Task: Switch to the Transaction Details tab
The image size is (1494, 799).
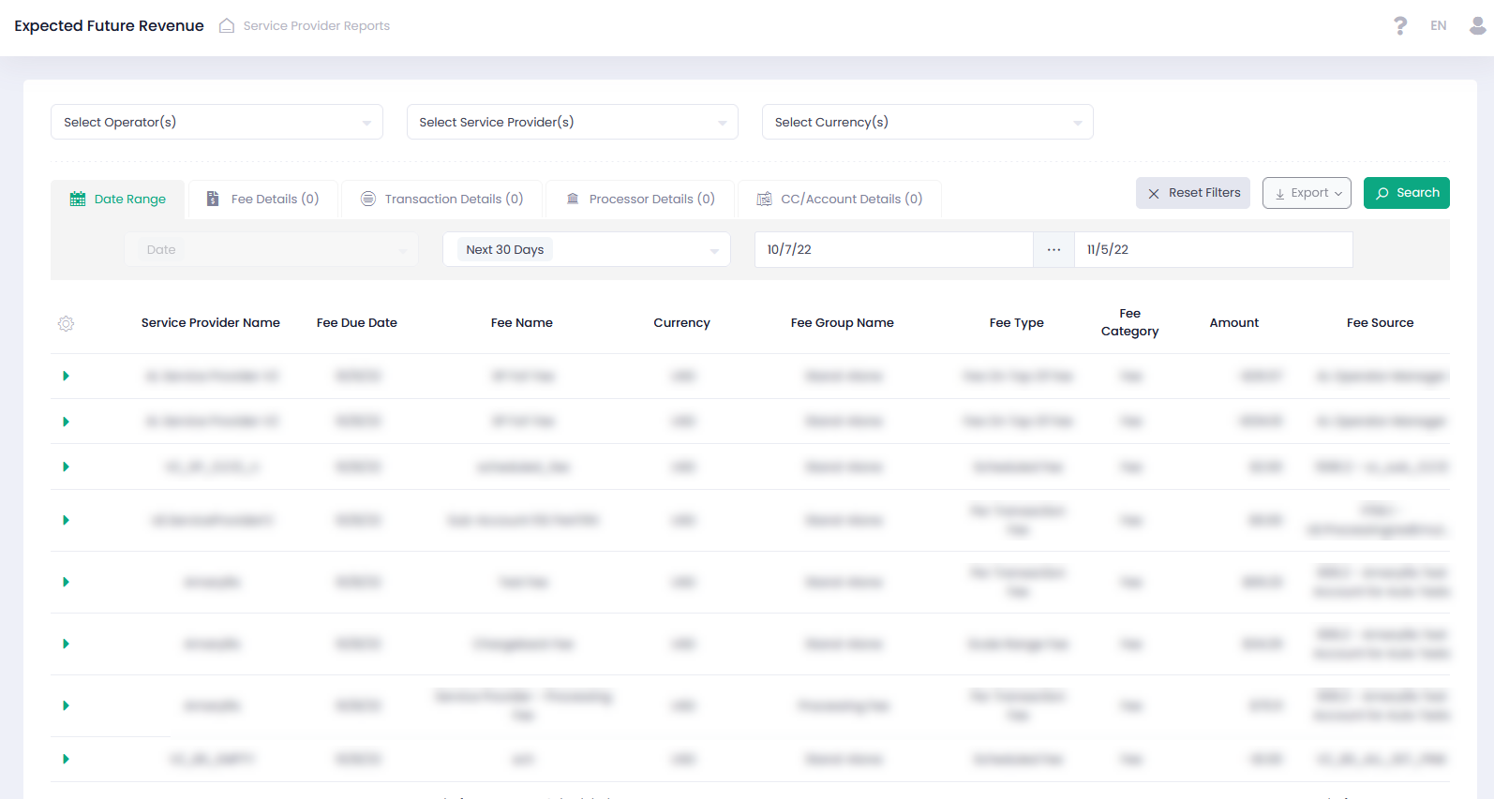Action: [442, 199]
